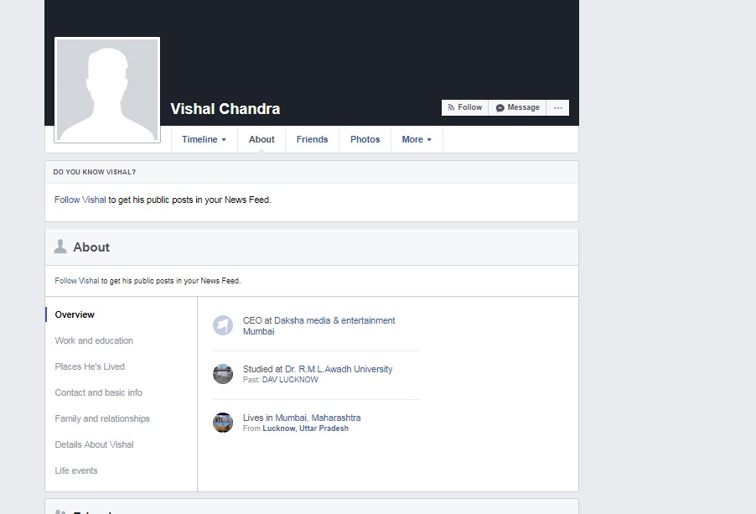756x514 pixels.
Task: Open the three-dot more actions button
Action: (x=558, y=107)
